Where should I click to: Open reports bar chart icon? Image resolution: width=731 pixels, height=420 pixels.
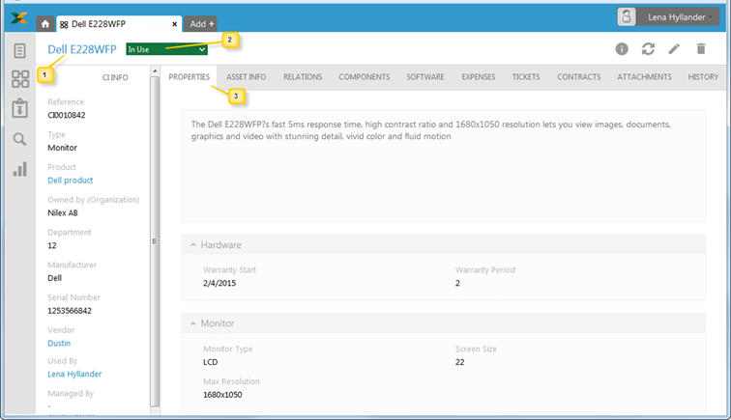(19, 169)
